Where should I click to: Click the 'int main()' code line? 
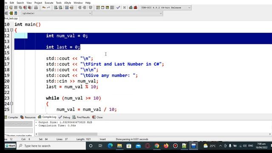click(x=28, y=25)
